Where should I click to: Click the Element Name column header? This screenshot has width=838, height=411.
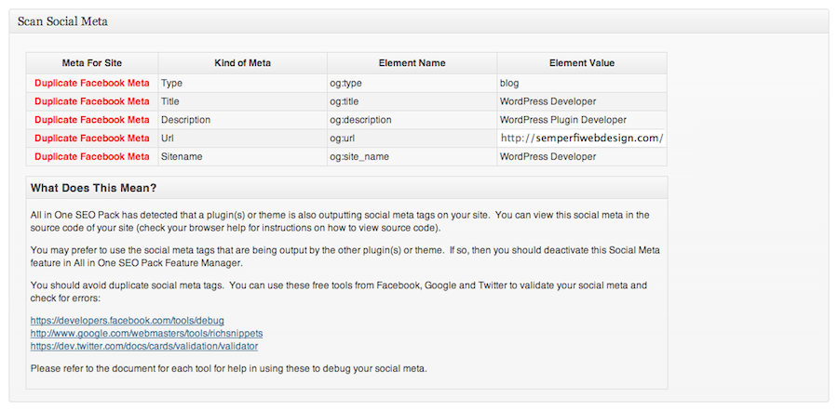[x=412, y=63]
